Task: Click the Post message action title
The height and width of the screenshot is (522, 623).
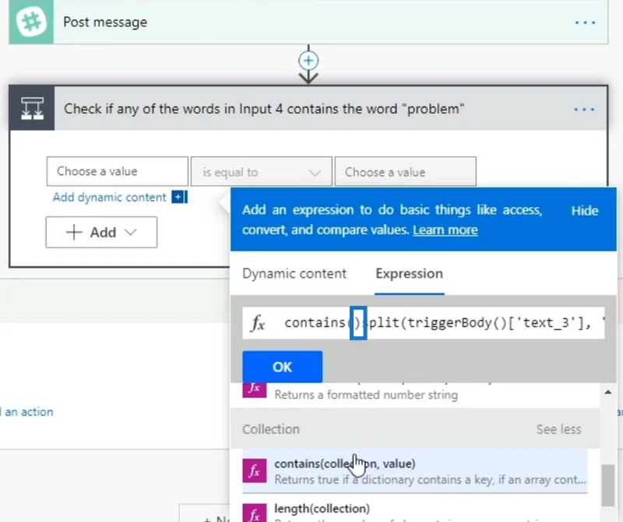Action: [x=105, y=22]
